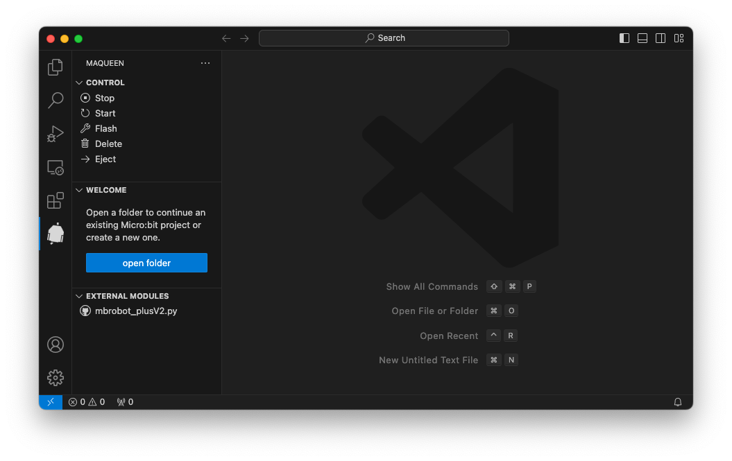
Task: Click the New Untitled Text File hint
Action: click(x=429, y=360)
